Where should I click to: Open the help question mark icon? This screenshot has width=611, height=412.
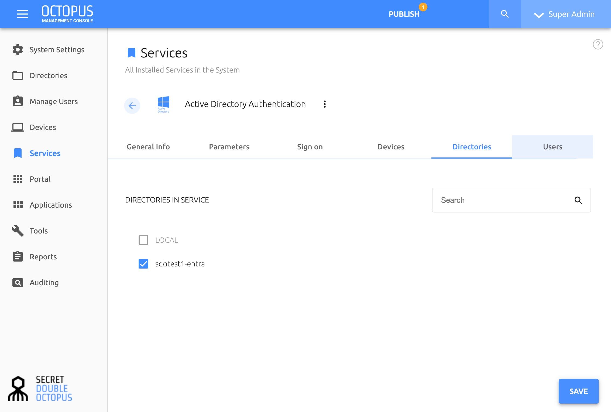coord(598,44)
